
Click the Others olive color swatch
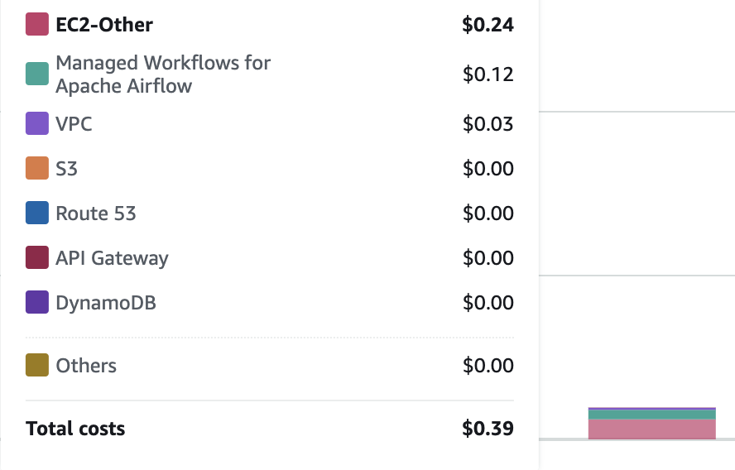pyautogui.click(x=37, y=366)
